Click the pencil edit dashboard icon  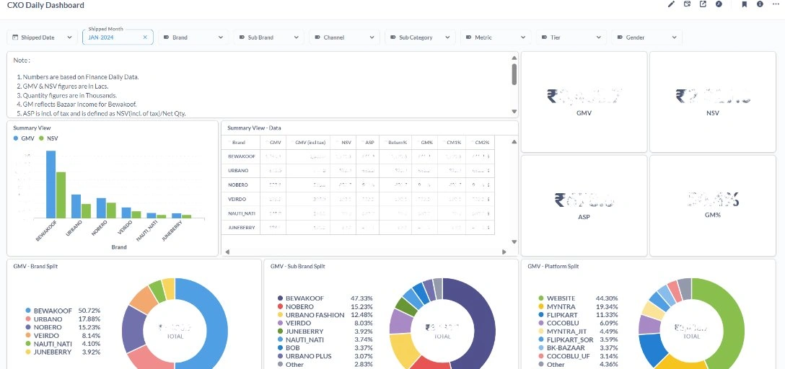pos(671,4)
